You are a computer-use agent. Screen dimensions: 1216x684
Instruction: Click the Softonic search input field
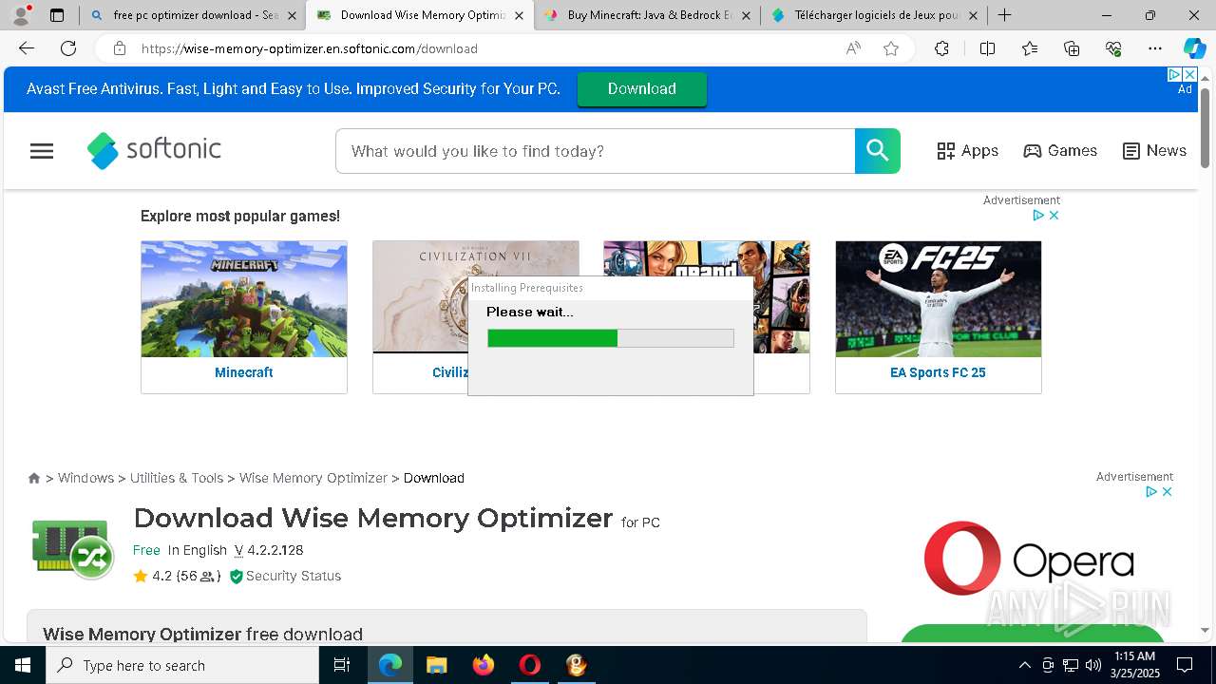(595, 151)
